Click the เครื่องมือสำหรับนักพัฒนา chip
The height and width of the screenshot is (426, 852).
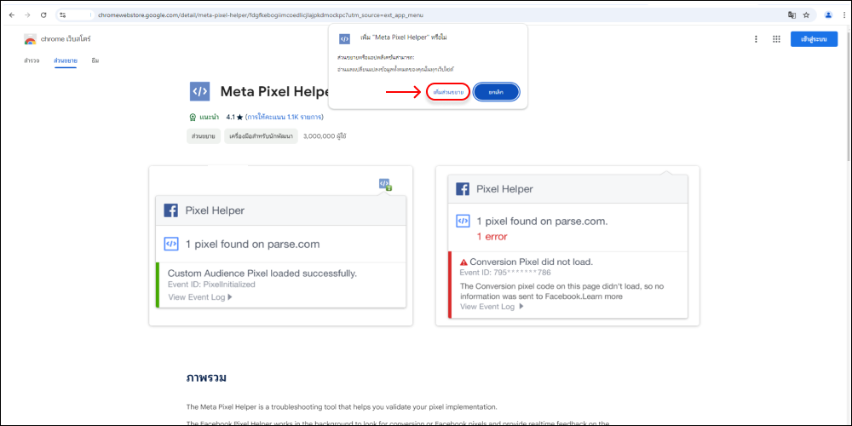[262, 135]
